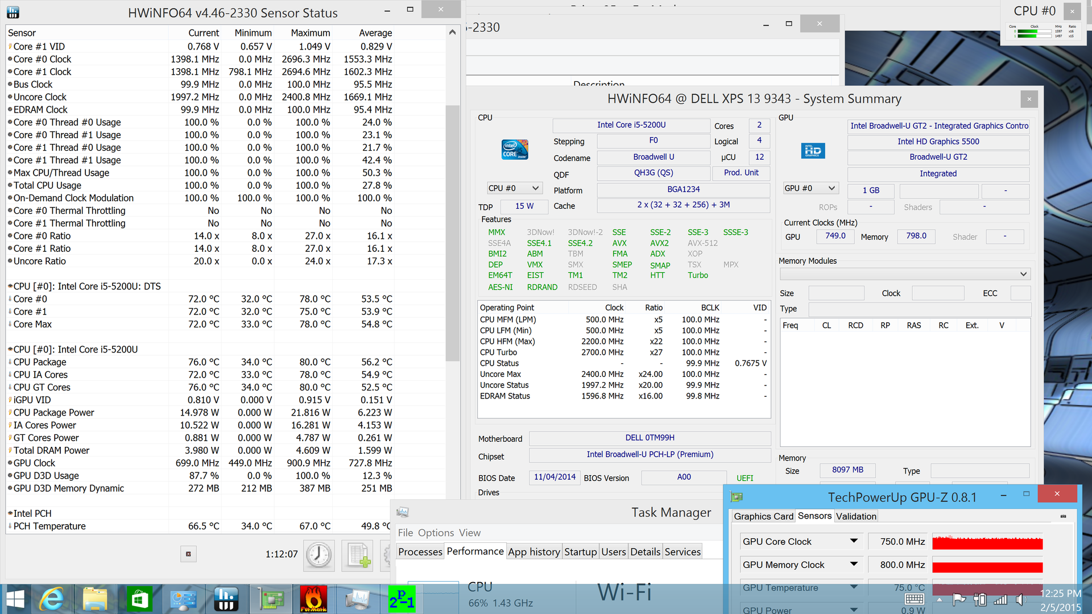Select Performance tab in Task Manager
This screenshot has height=614, width=1092.
(475, 551)
